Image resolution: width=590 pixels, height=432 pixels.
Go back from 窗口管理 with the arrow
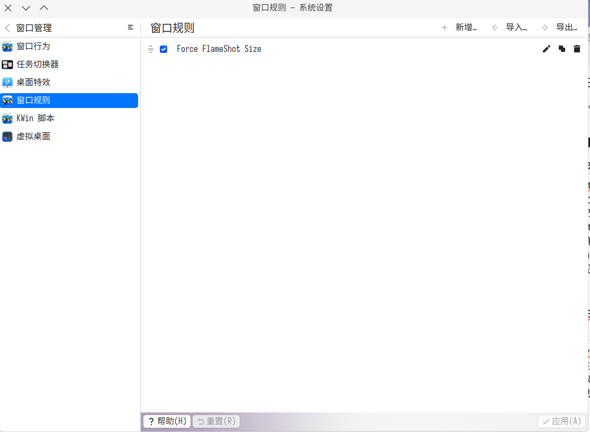pyautogui.click(x=7, y=28)
